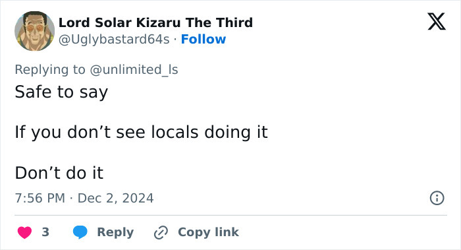Click the Don't do it text line
461x250 pixels.
coord(59,173)
